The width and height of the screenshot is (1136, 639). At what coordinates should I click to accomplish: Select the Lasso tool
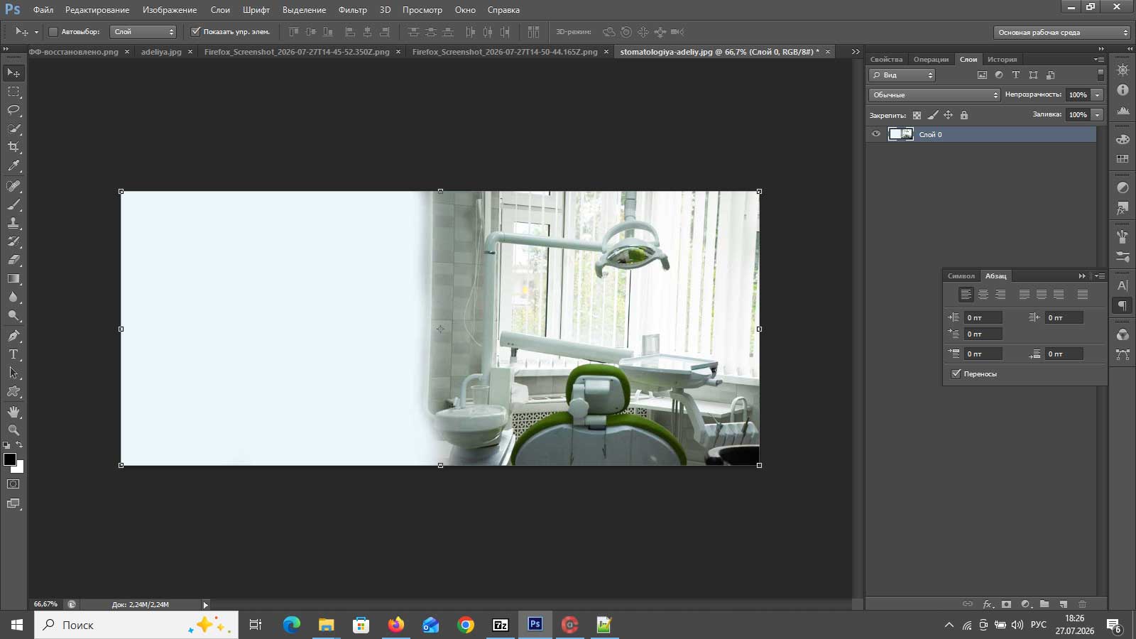tap(13, 110)
